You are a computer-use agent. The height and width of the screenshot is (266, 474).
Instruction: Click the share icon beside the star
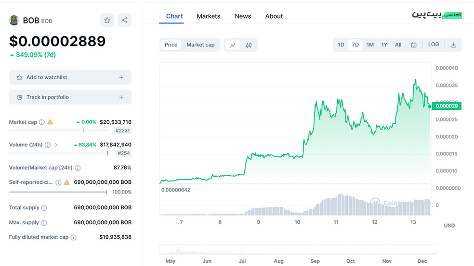tap(125, 20)
